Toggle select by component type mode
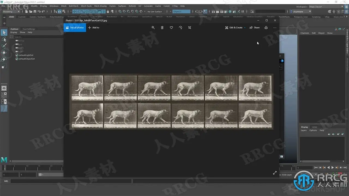The height and width of the screenshot is (196, 349). tap(64, 11)
